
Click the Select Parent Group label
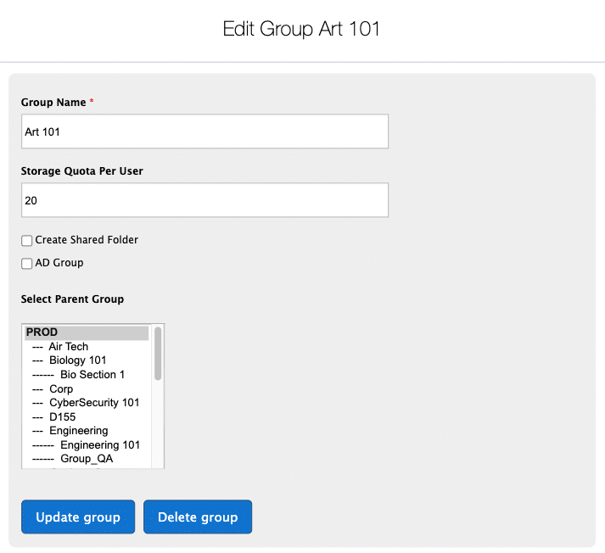pos(72,299)
